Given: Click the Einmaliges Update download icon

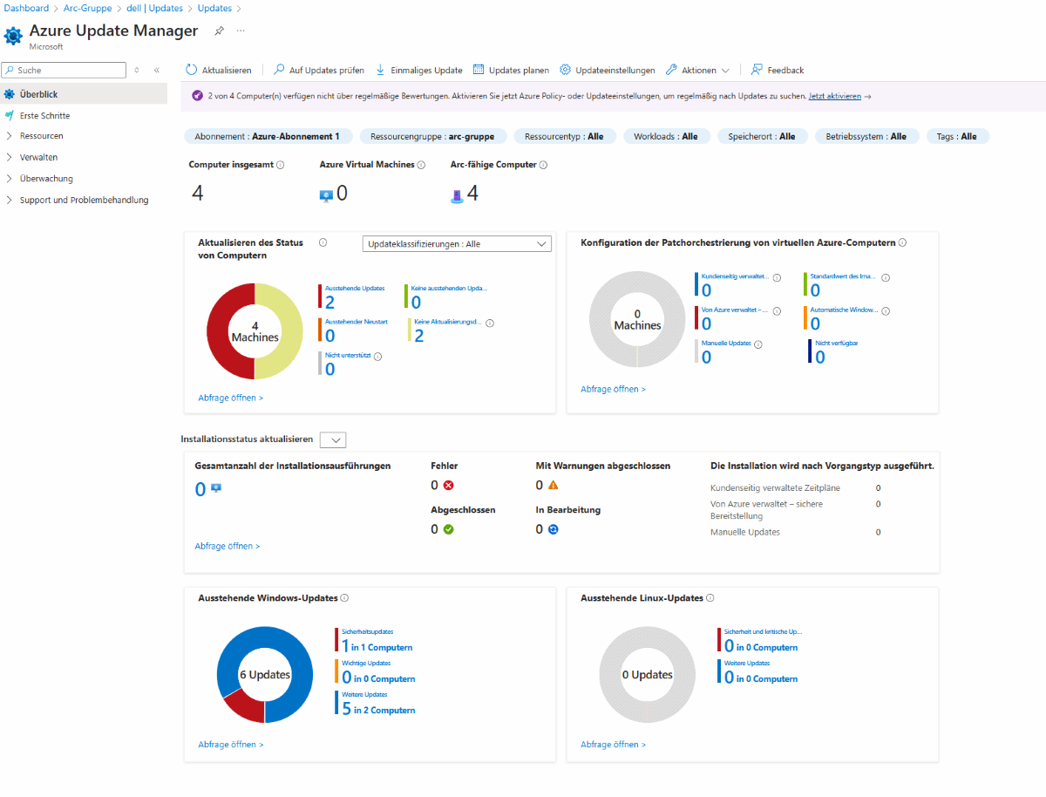Looking at the screenshot, I should coord(381,70).
